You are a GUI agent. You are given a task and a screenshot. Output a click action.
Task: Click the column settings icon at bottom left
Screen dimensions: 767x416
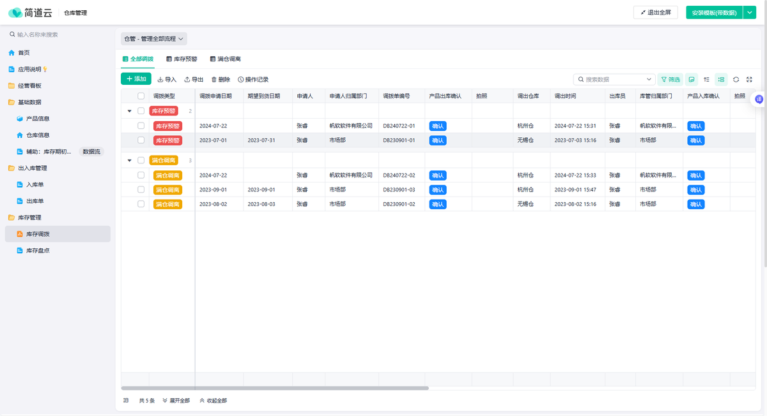(x=126, y=401)
